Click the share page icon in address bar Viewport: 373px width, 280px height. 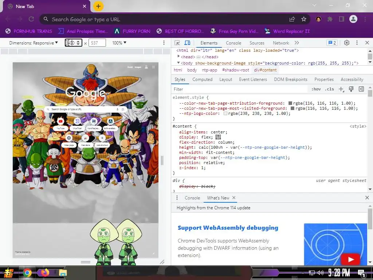292,19
